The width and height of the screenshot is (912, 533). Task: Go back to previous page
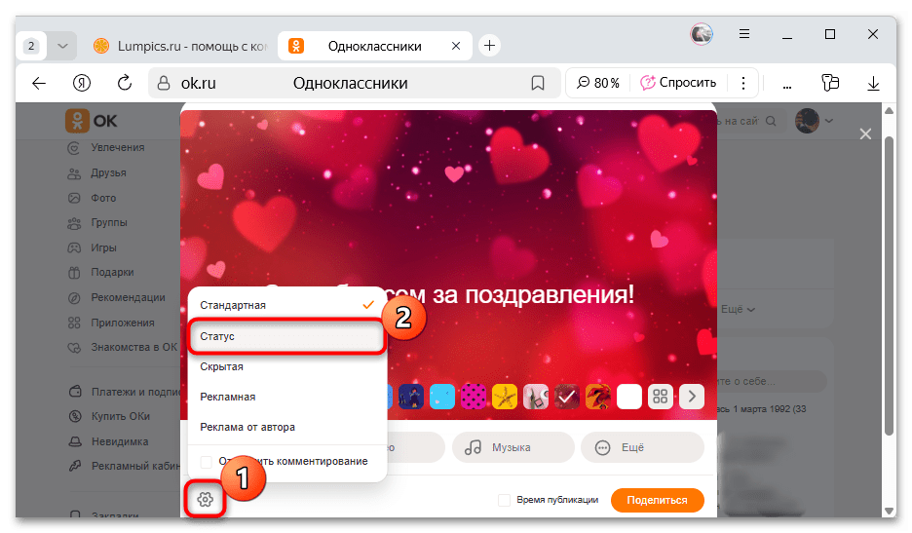(x=39, y=83)
